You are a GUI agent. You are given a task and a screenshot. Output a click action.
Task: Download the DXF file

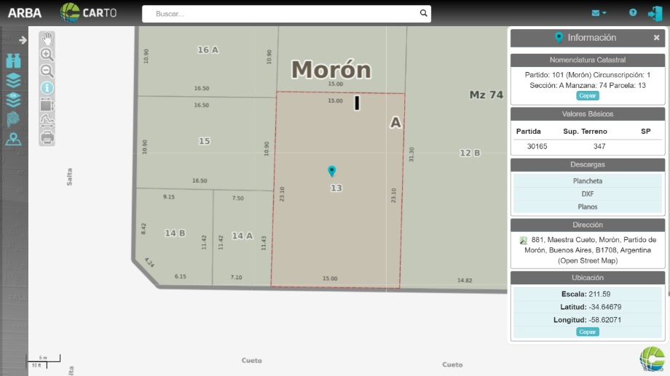[x=588, y=193]
